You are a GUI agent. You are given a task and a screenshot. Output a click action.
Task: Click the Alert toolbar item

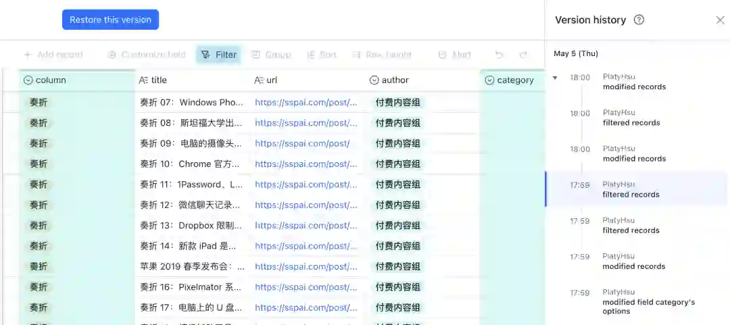click(x=454, y=55)
